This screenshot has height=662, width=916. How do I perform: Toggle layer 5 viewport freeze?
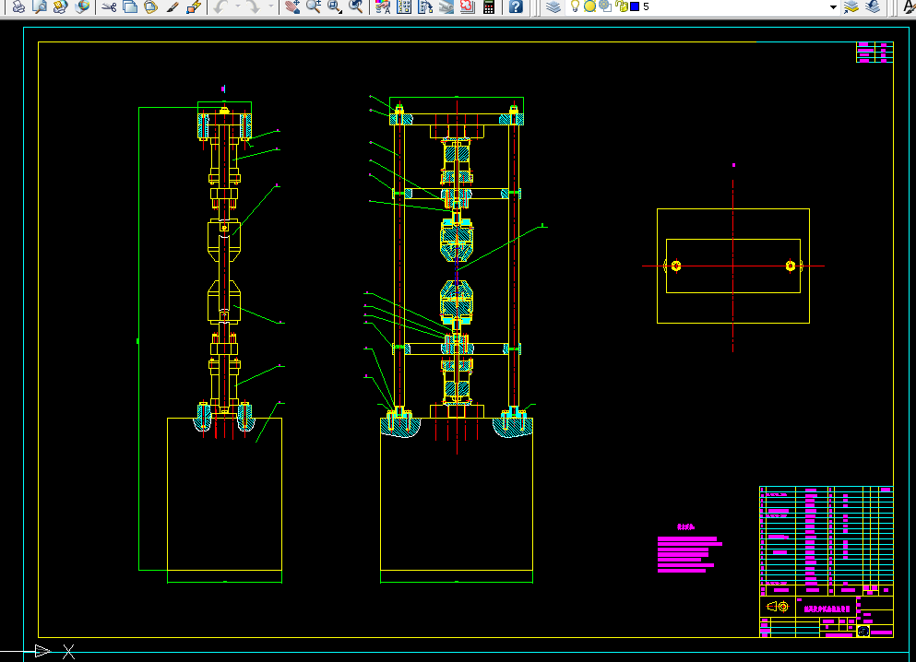(x=606, y=6)
